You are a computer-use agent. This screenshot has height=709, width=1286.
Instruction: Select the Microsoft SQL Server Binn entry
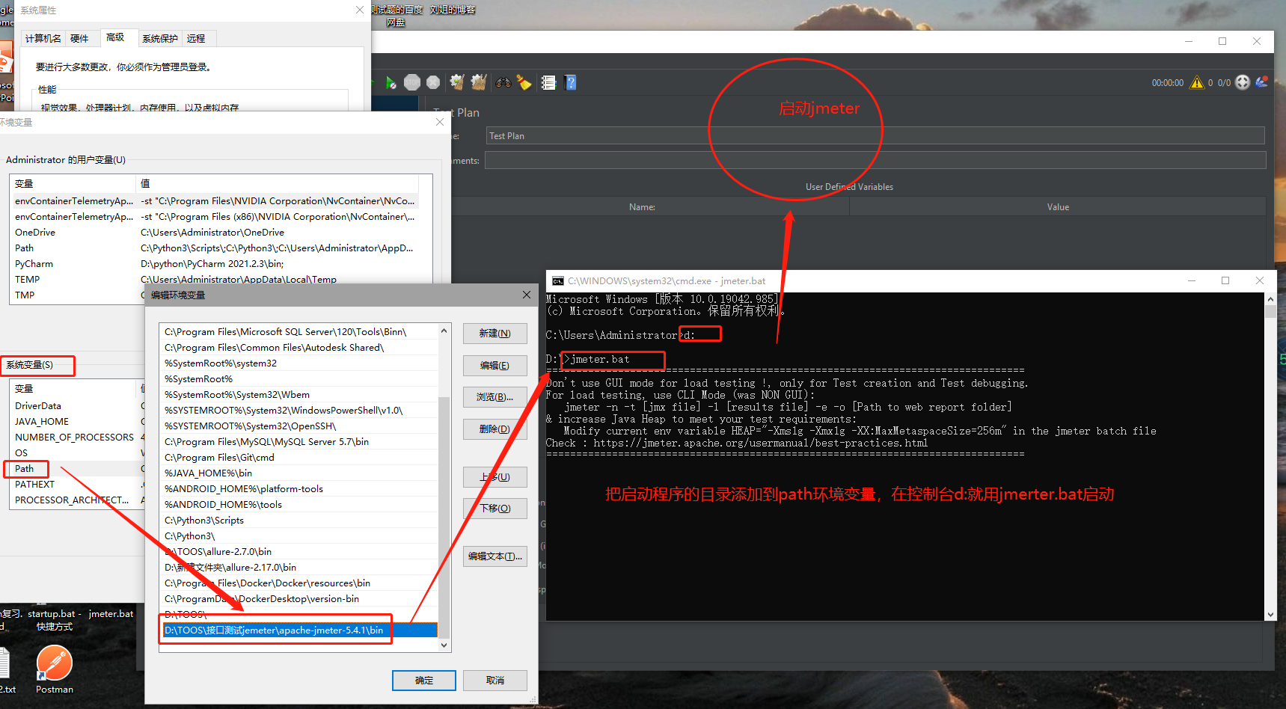pos(299,332)
